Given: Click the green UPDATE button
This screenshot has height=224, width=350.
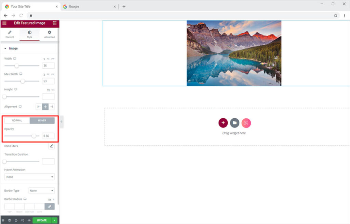Looking at the screenshot, I should tap(42, 220).
